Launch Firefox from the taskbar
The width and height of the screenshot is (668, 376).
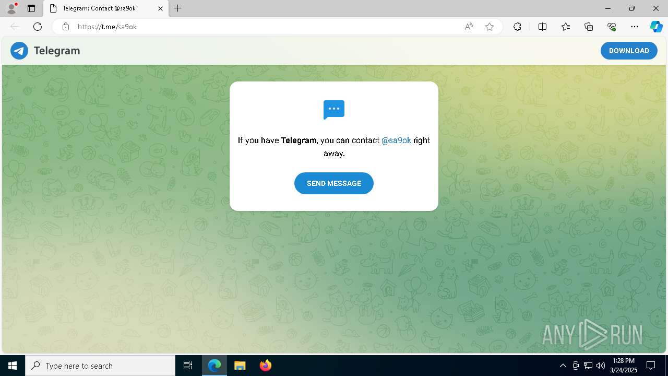coord(265,366)
